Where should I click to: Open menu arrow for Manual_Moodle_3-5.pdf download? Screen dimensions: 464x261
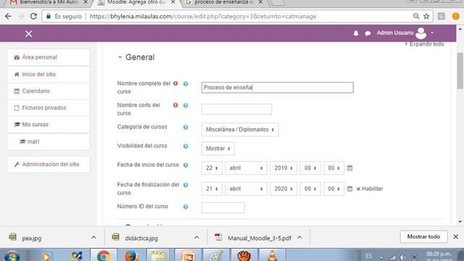[x=299, y=237]
